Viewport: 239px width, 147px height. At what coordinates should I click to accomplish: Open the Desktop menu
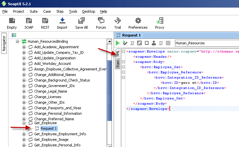(89, 11)
